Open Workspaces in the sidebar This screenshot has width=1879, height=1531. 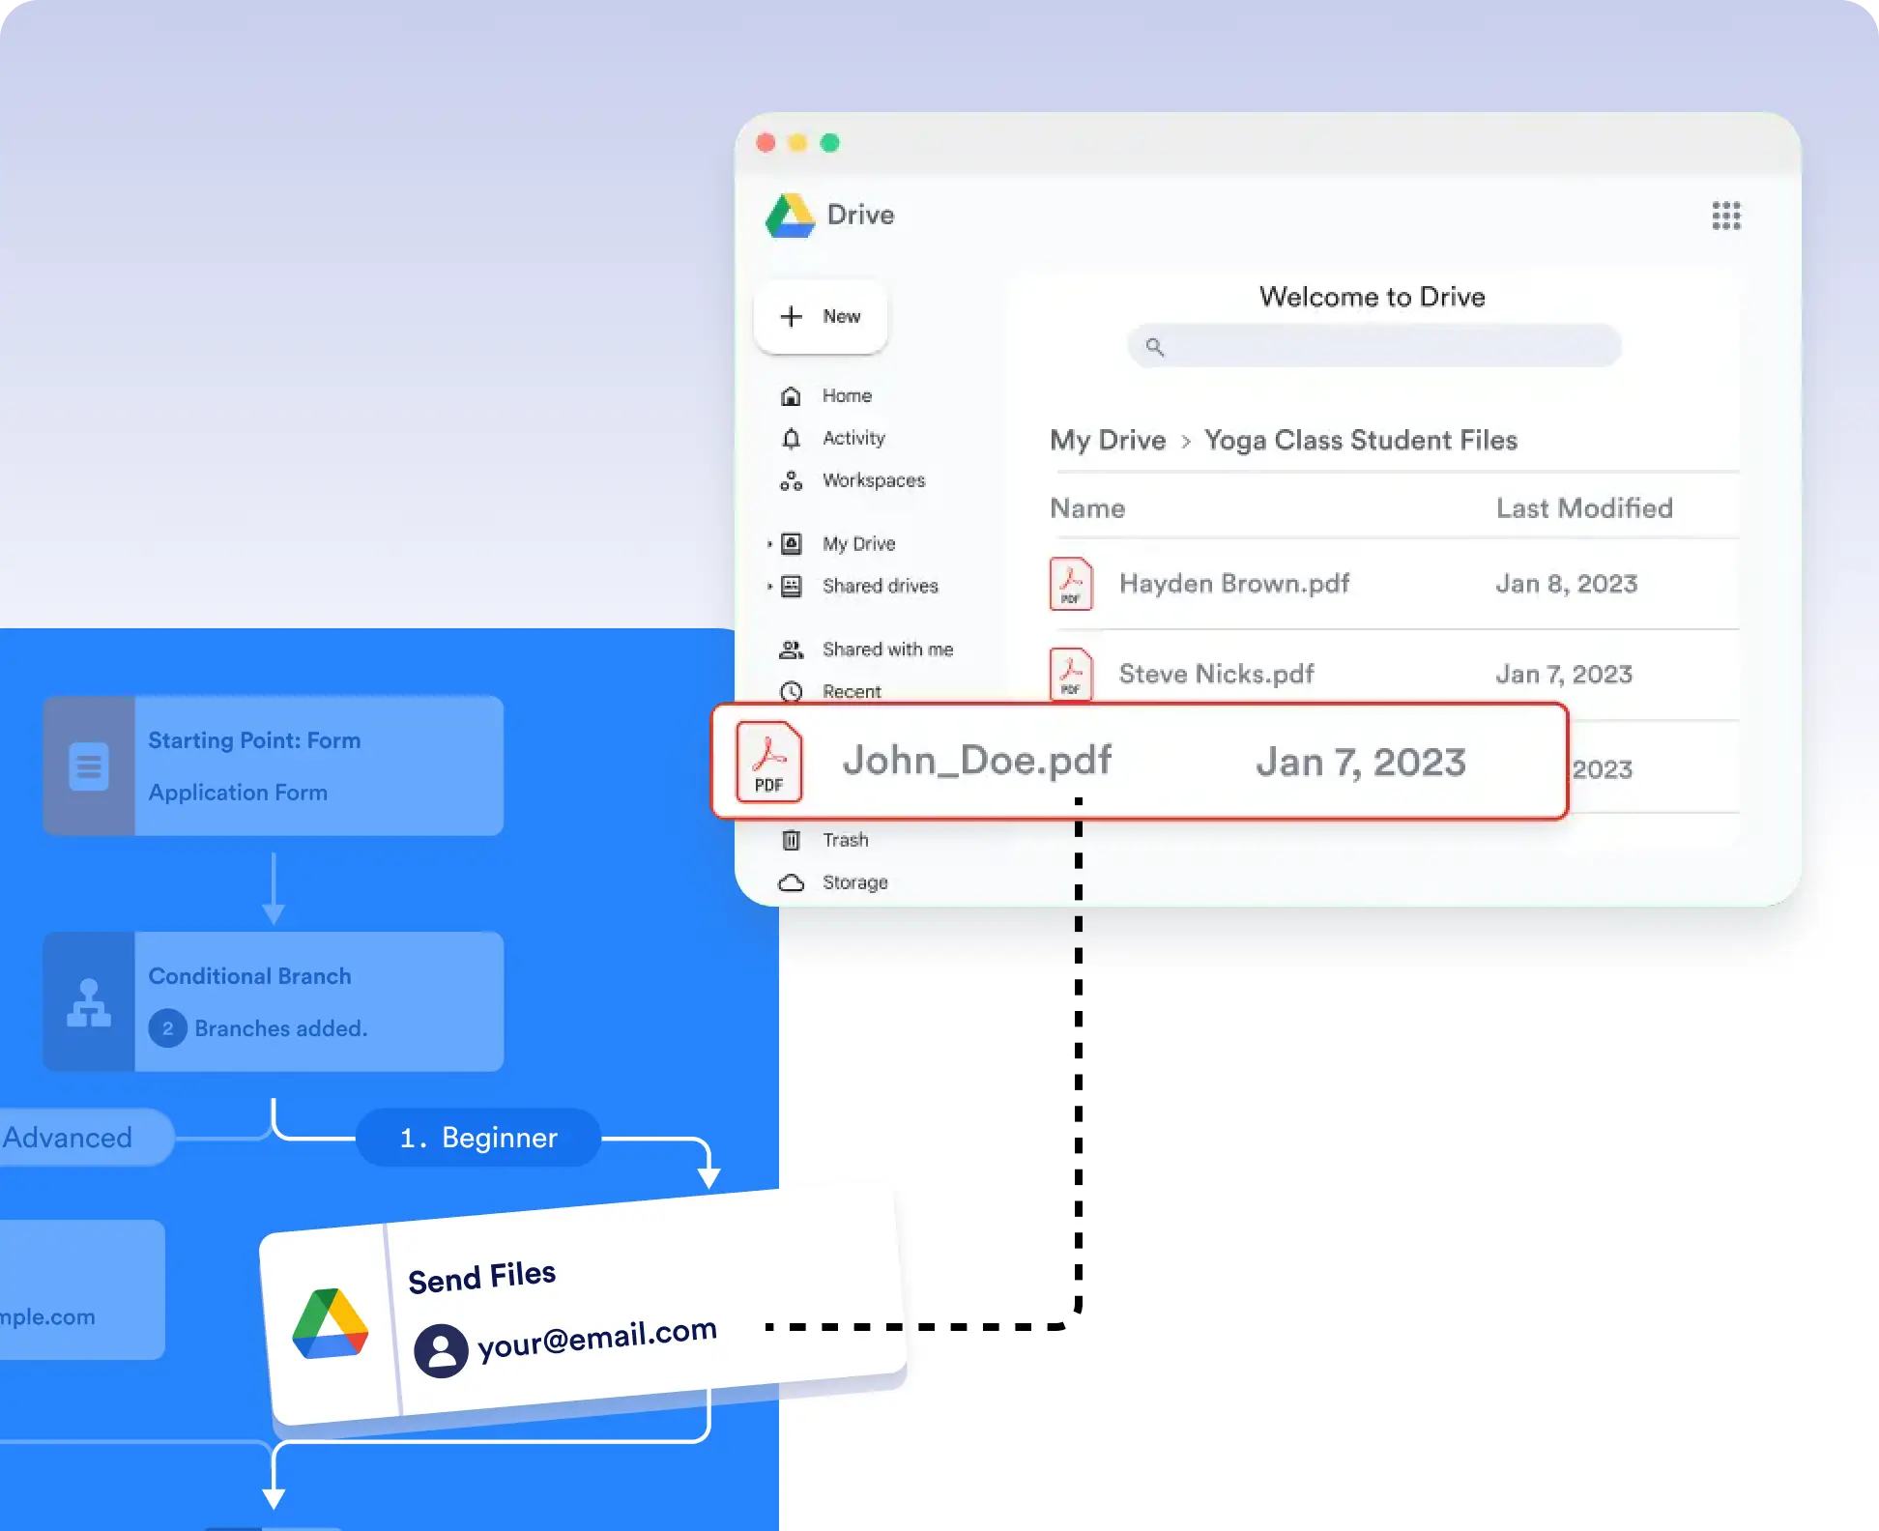point(874,480)
